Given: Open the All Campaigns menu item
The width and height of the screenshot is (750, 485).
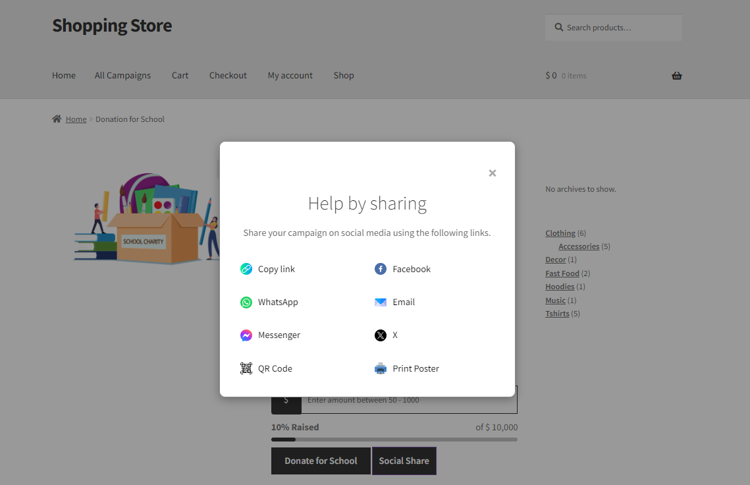Looking at the screenshot, I should click(122, 75).
